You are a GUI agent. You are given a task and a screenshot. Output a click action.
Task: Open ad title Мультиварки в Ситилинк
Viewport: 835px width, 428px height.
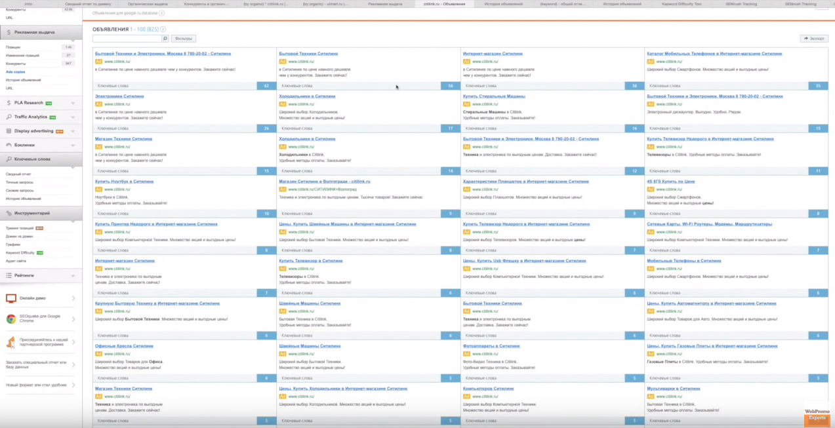(674, 389)
